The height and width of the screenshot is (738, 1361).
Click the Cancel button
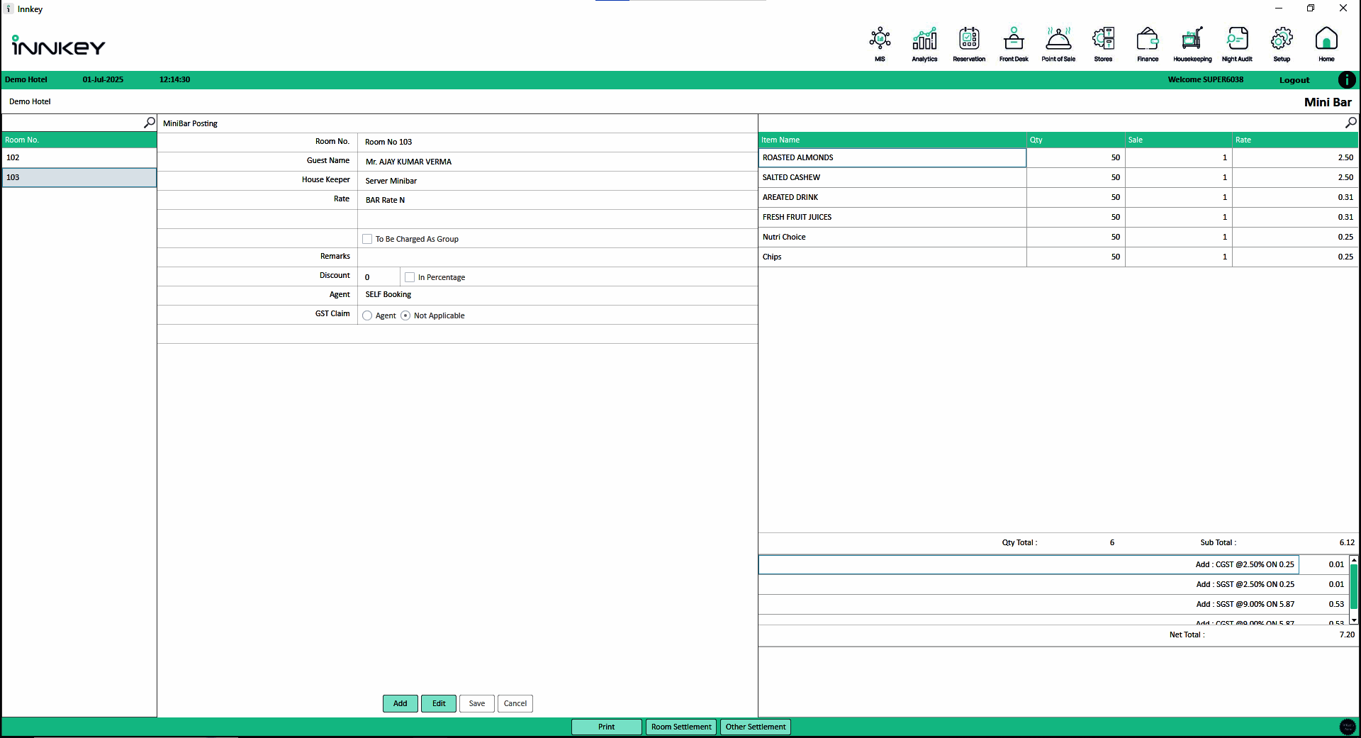click(515, 703)
